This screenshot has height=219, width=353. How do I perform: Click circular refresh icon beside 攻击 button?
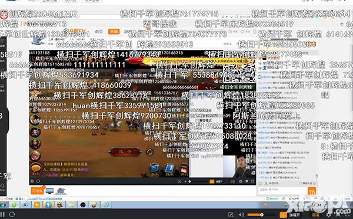(x=149, y=152)
